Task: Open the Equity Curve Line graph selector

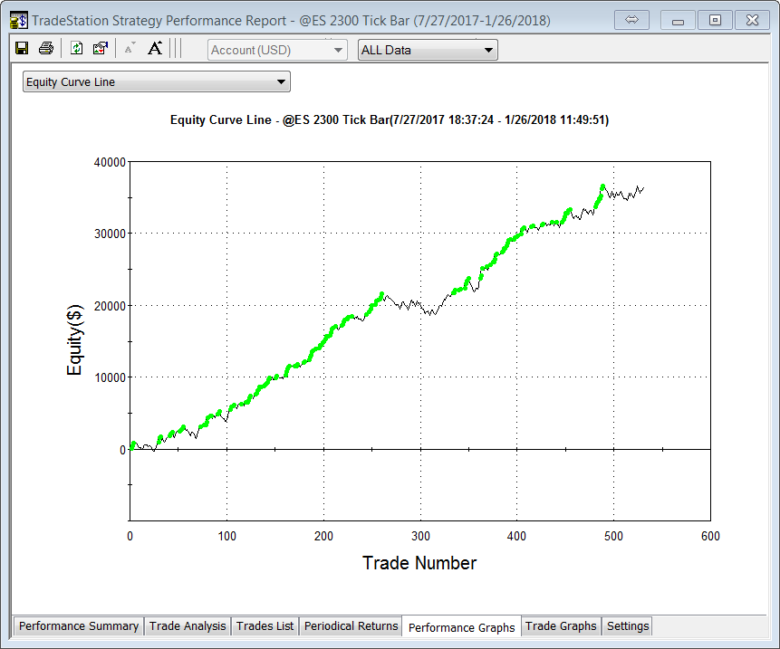Action: pos(156,82)
